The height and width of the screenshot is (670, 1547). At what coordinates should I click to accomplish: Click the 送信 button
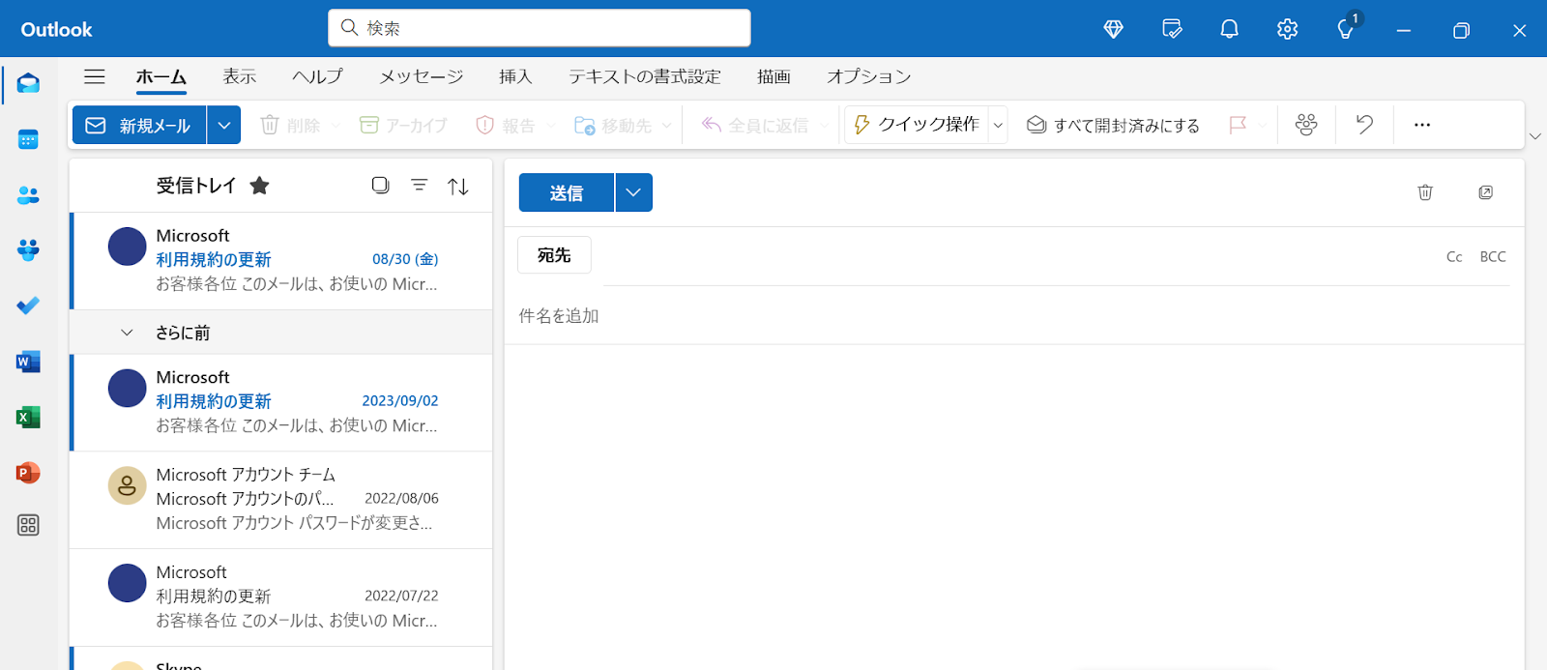(567, 192)
